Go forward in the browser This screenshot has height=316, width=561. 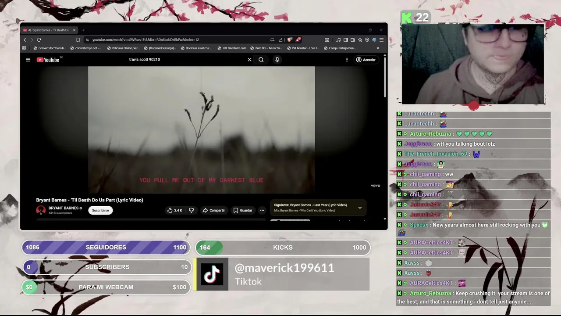(x=32, y=40)
